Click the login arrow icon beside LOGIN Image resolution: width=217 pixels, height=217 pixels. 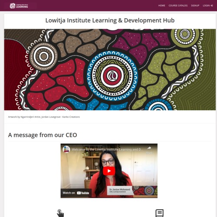[212, 6]
